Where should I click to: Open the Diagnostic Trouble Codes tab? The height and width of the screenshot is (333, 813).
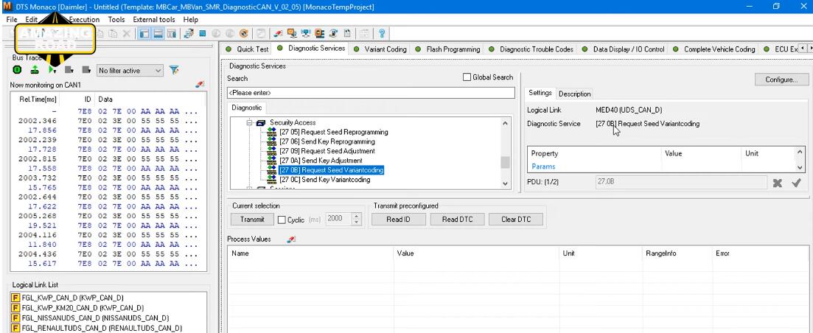(x=531, y=49)
